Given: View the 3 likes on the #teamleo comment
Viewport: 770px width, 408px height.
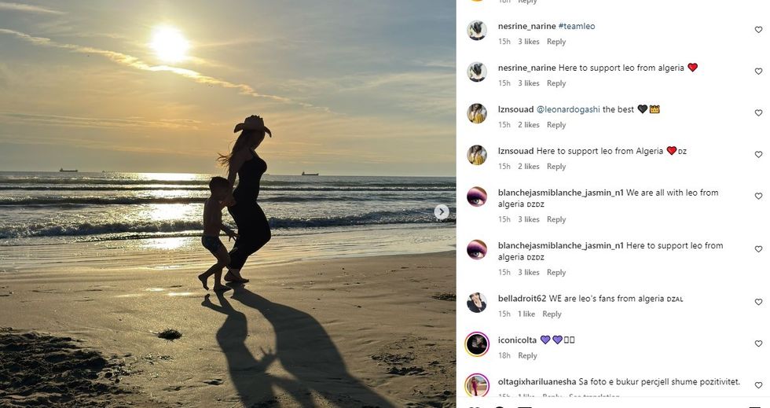Looking at the screenshot, I should [528, 42].
